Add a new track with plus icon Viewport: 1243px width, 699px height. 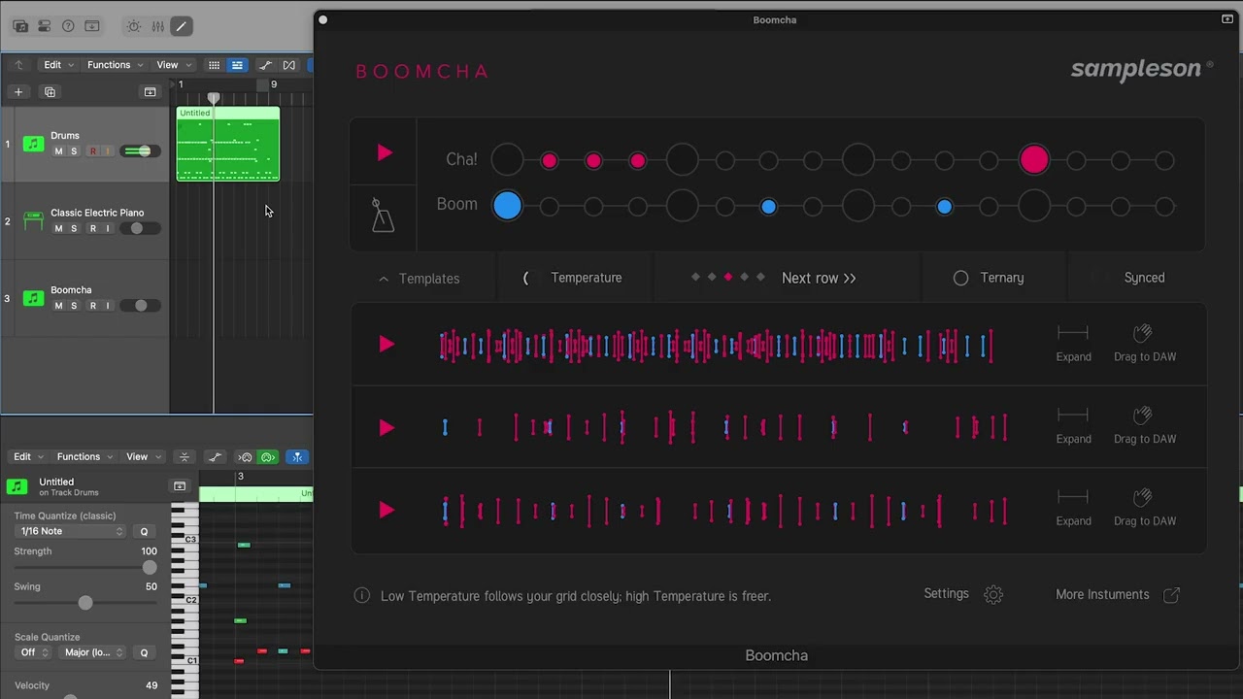pos(17,92)
